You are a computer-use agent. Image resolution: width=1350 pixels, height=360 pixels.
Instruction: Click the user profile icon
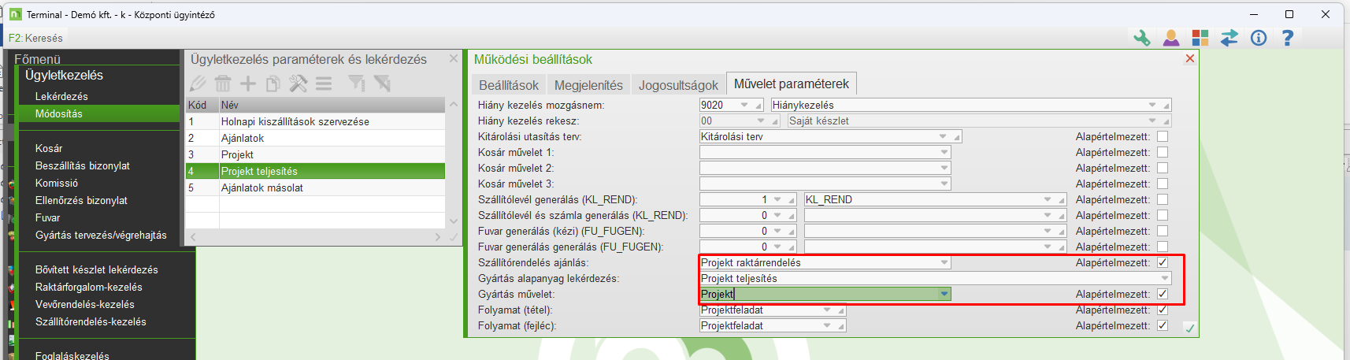(1171, 38)
